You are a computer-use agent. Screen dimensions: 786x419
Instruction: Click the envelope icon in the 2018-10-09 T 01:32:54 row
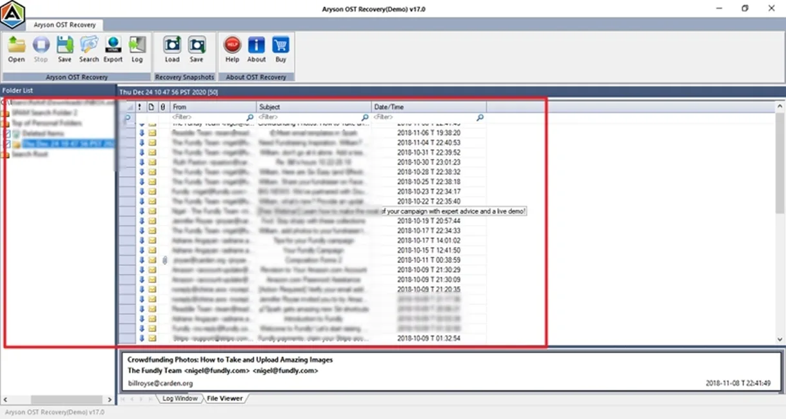coord(152,338)
